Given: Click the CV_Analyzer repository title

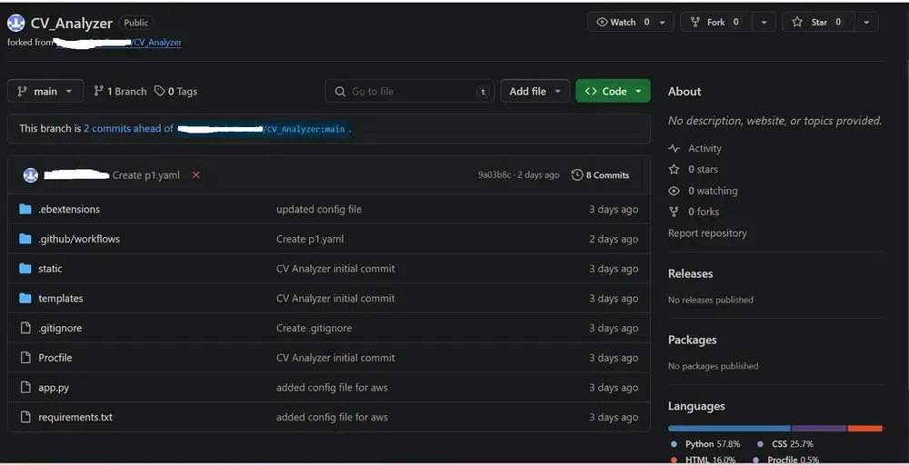Looking at the screenshot, I should point(71,24).
